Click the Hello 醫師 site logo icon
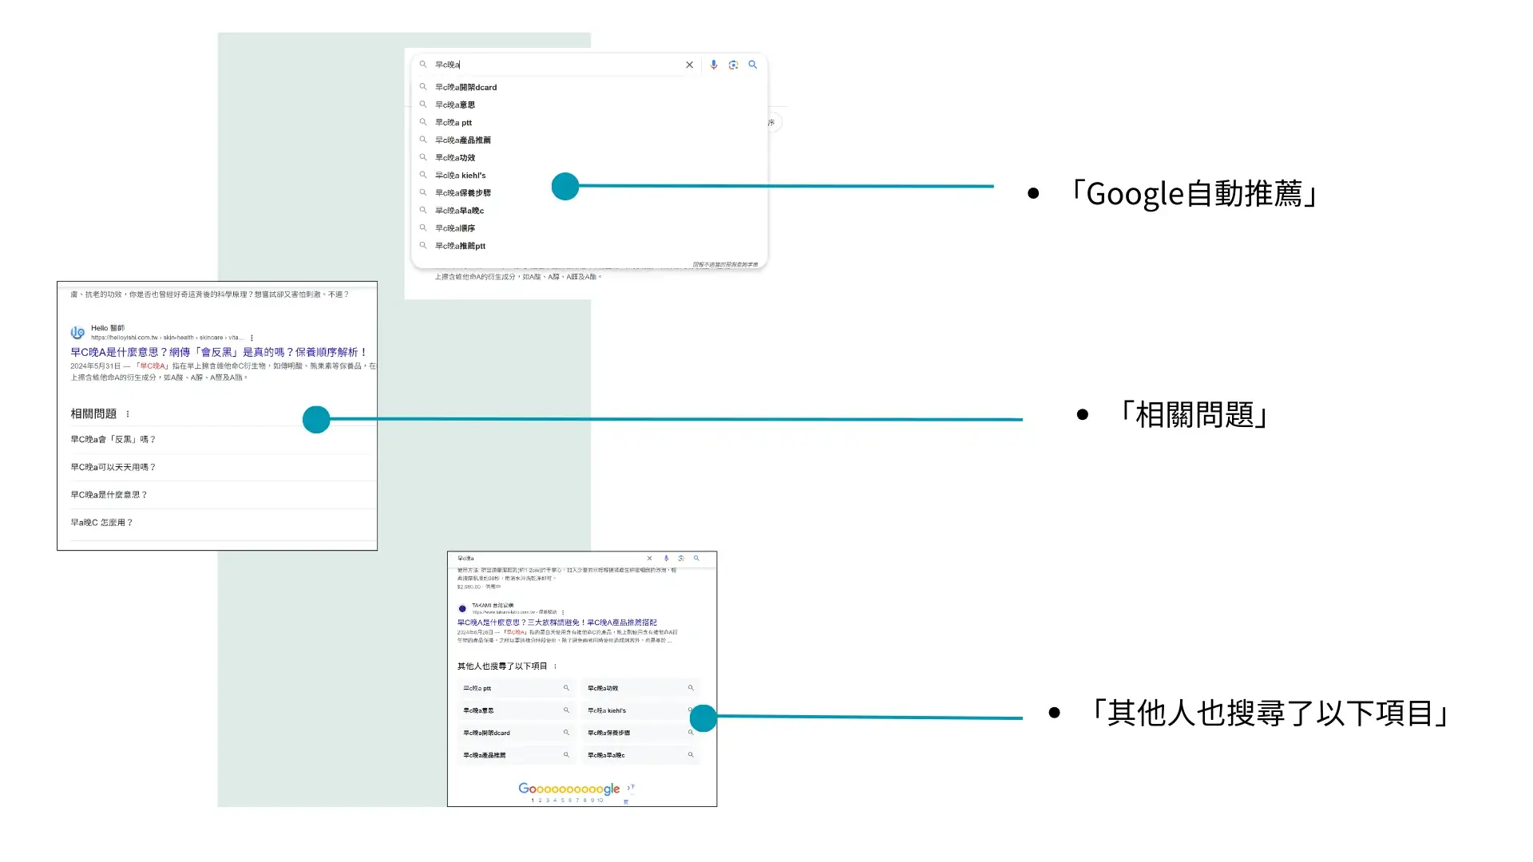1533x862 pixels. tap(77, 332)
